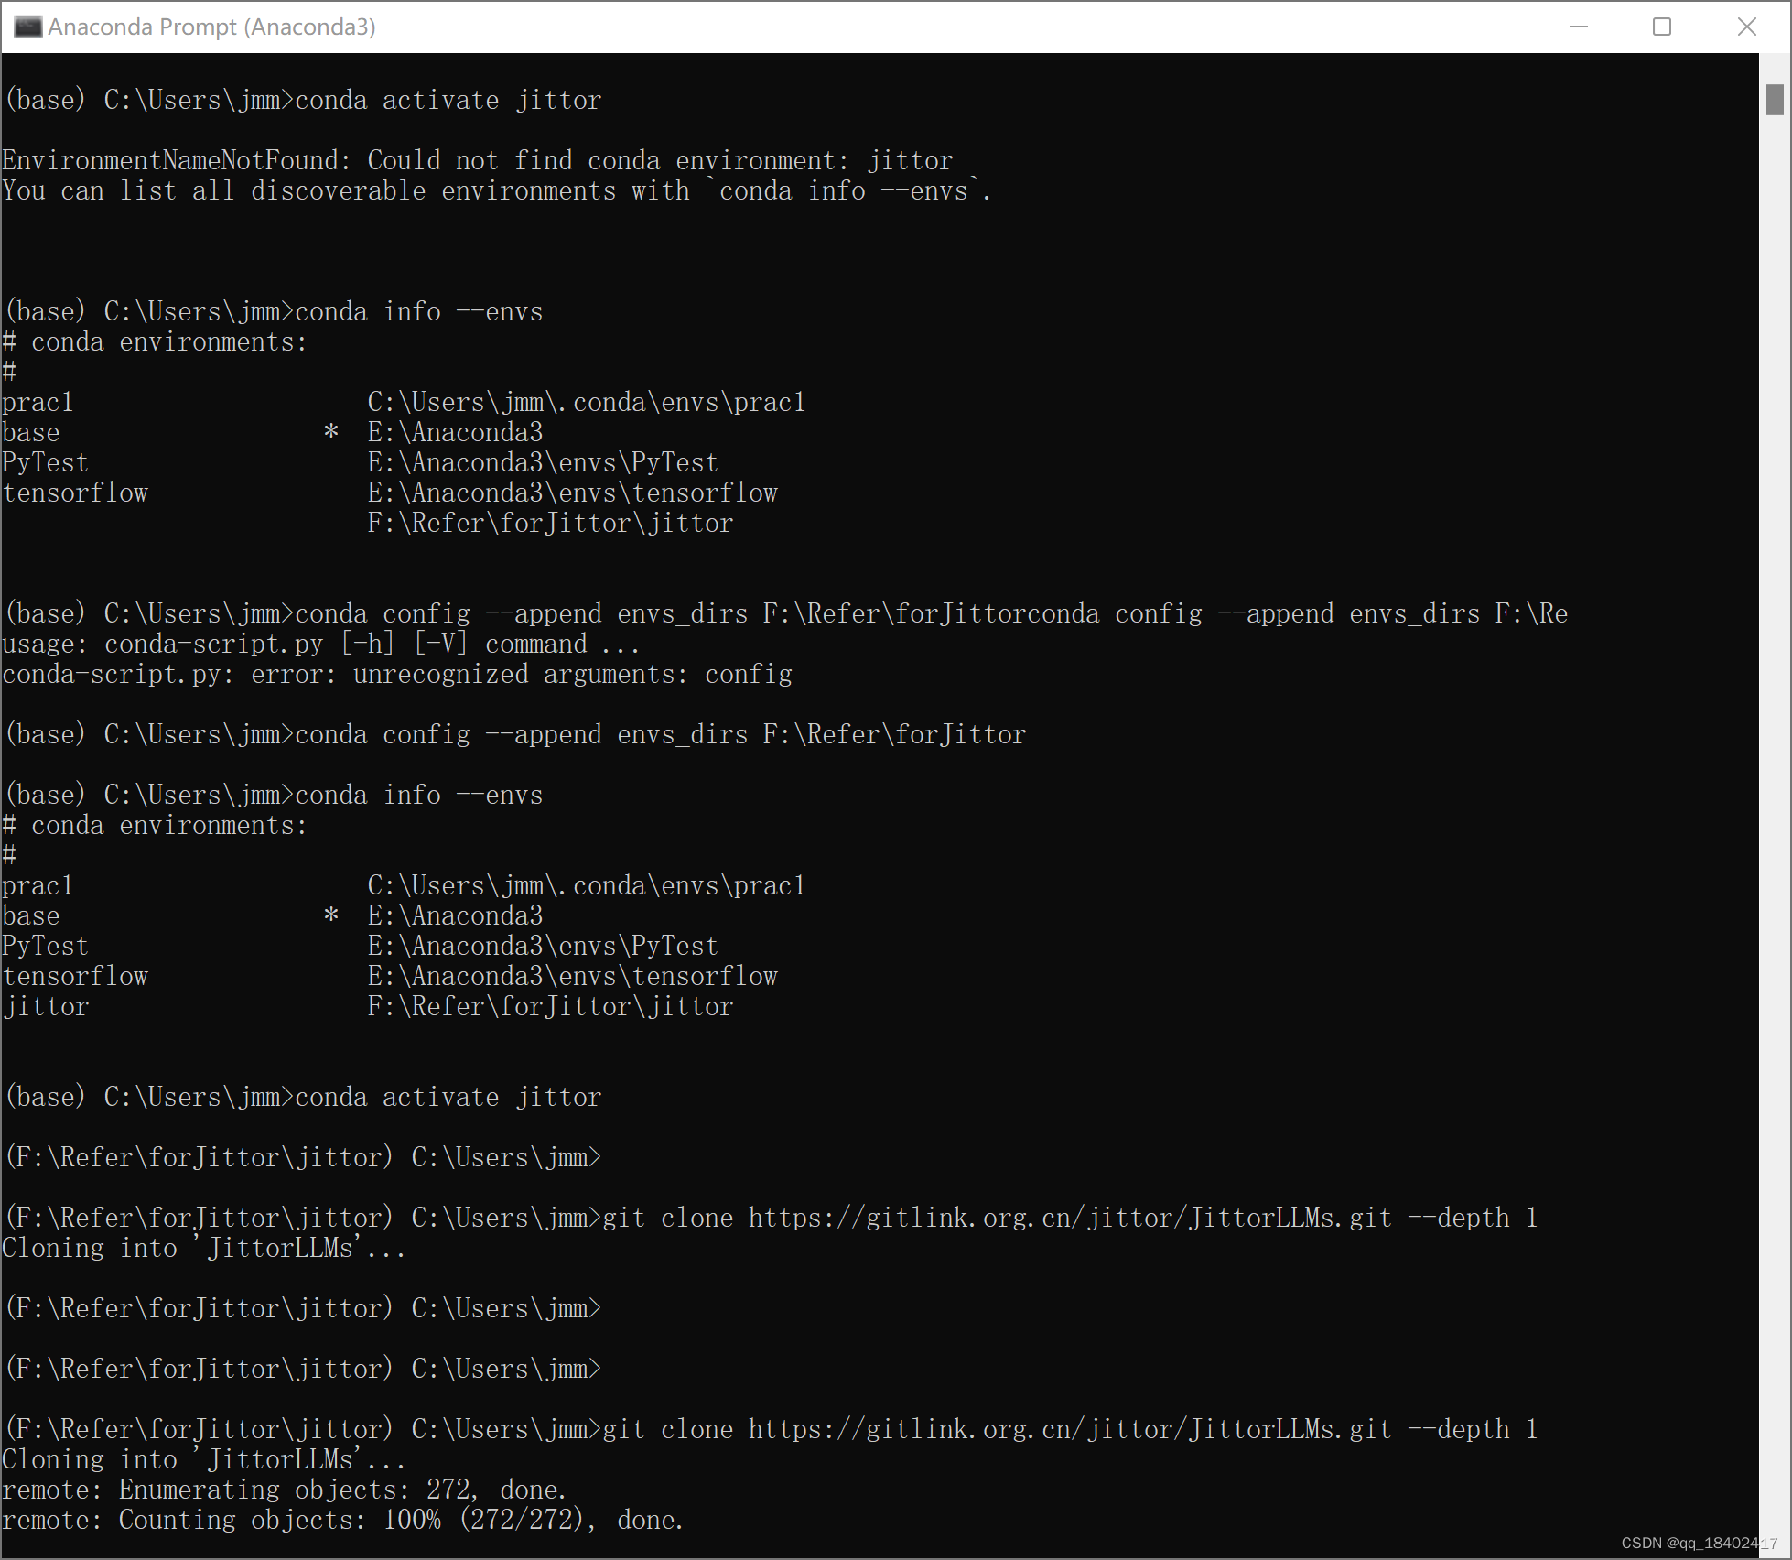1792x1560 pixels.
Task: Click the Anaconda Prompt title bar icon
Action: pyautogui.click(x=27, y=27)
